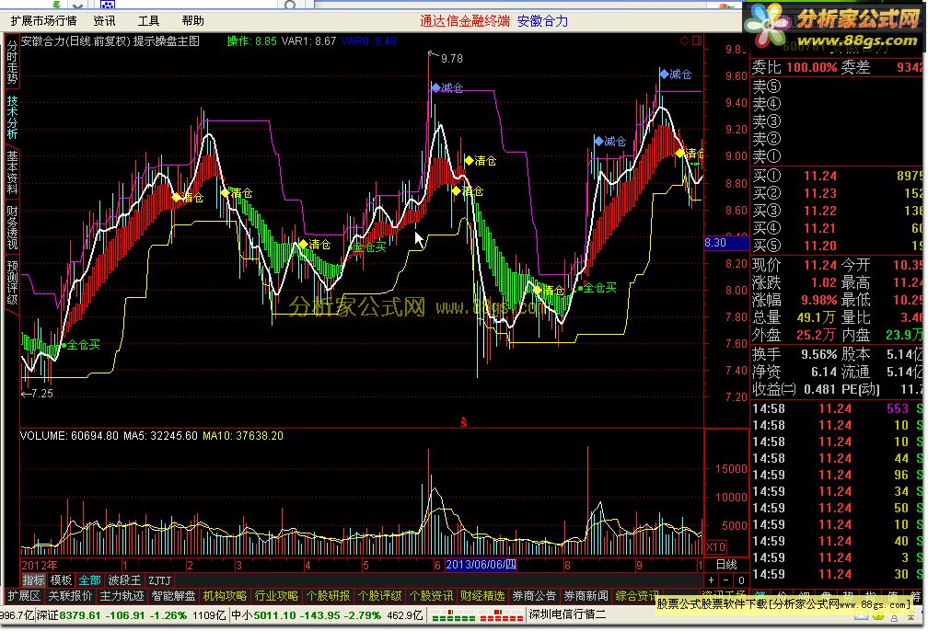The height and width of the screenshot is (631, 928).
Task: Open the 技术分析 side tab
Action: 12,117
